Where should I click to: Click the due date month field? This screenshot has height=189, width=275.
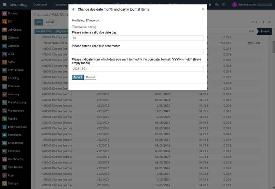pos(138,51)
